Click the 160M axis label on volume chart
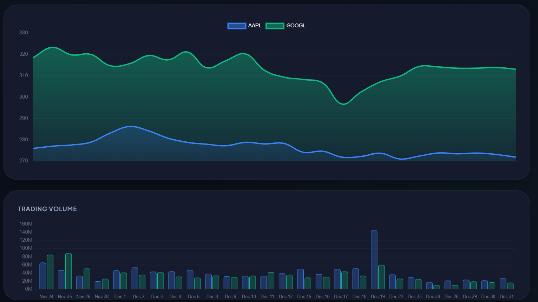The height and width of the screenshot is (302, 538). [26, 224]
